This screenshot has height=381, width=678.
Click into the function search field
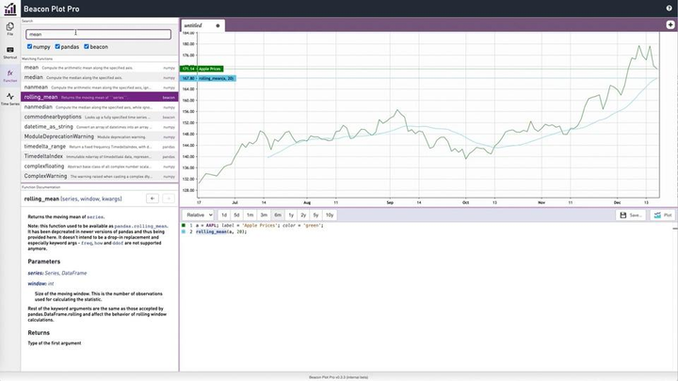point(97,34)
